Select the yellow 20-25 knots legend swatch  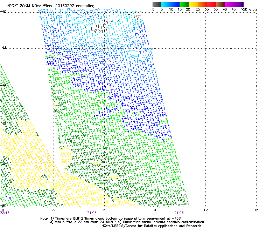click(x=193, y=4)
